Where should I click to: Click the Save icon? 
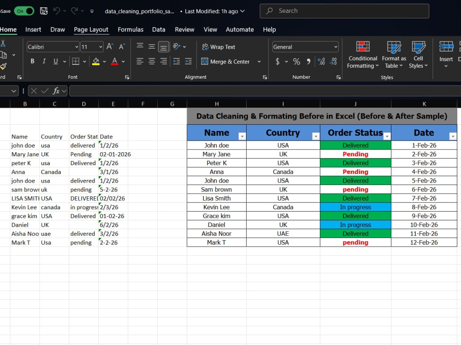44,11
